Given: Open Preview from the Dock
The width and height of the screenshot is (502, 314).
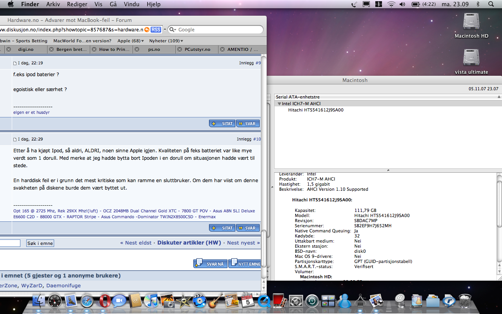Looking at the screenshot, I should (x=376, y=301).
